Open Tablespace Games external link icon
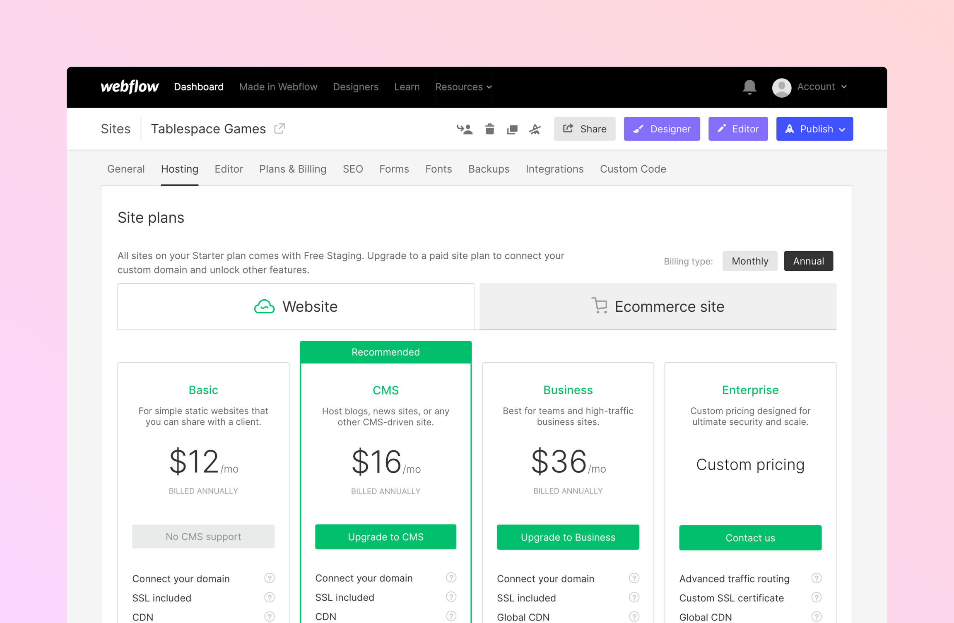The image size is (954, 623). point(279,129)
